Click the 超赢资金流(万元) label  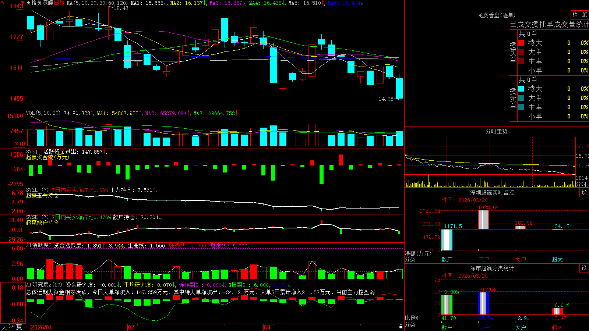[47, 157]
